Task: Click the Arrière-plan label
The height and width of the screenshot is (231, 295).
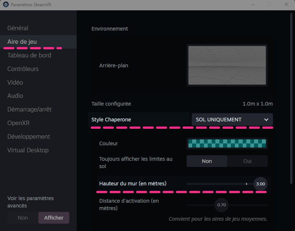Action: (x=114, y=65)
